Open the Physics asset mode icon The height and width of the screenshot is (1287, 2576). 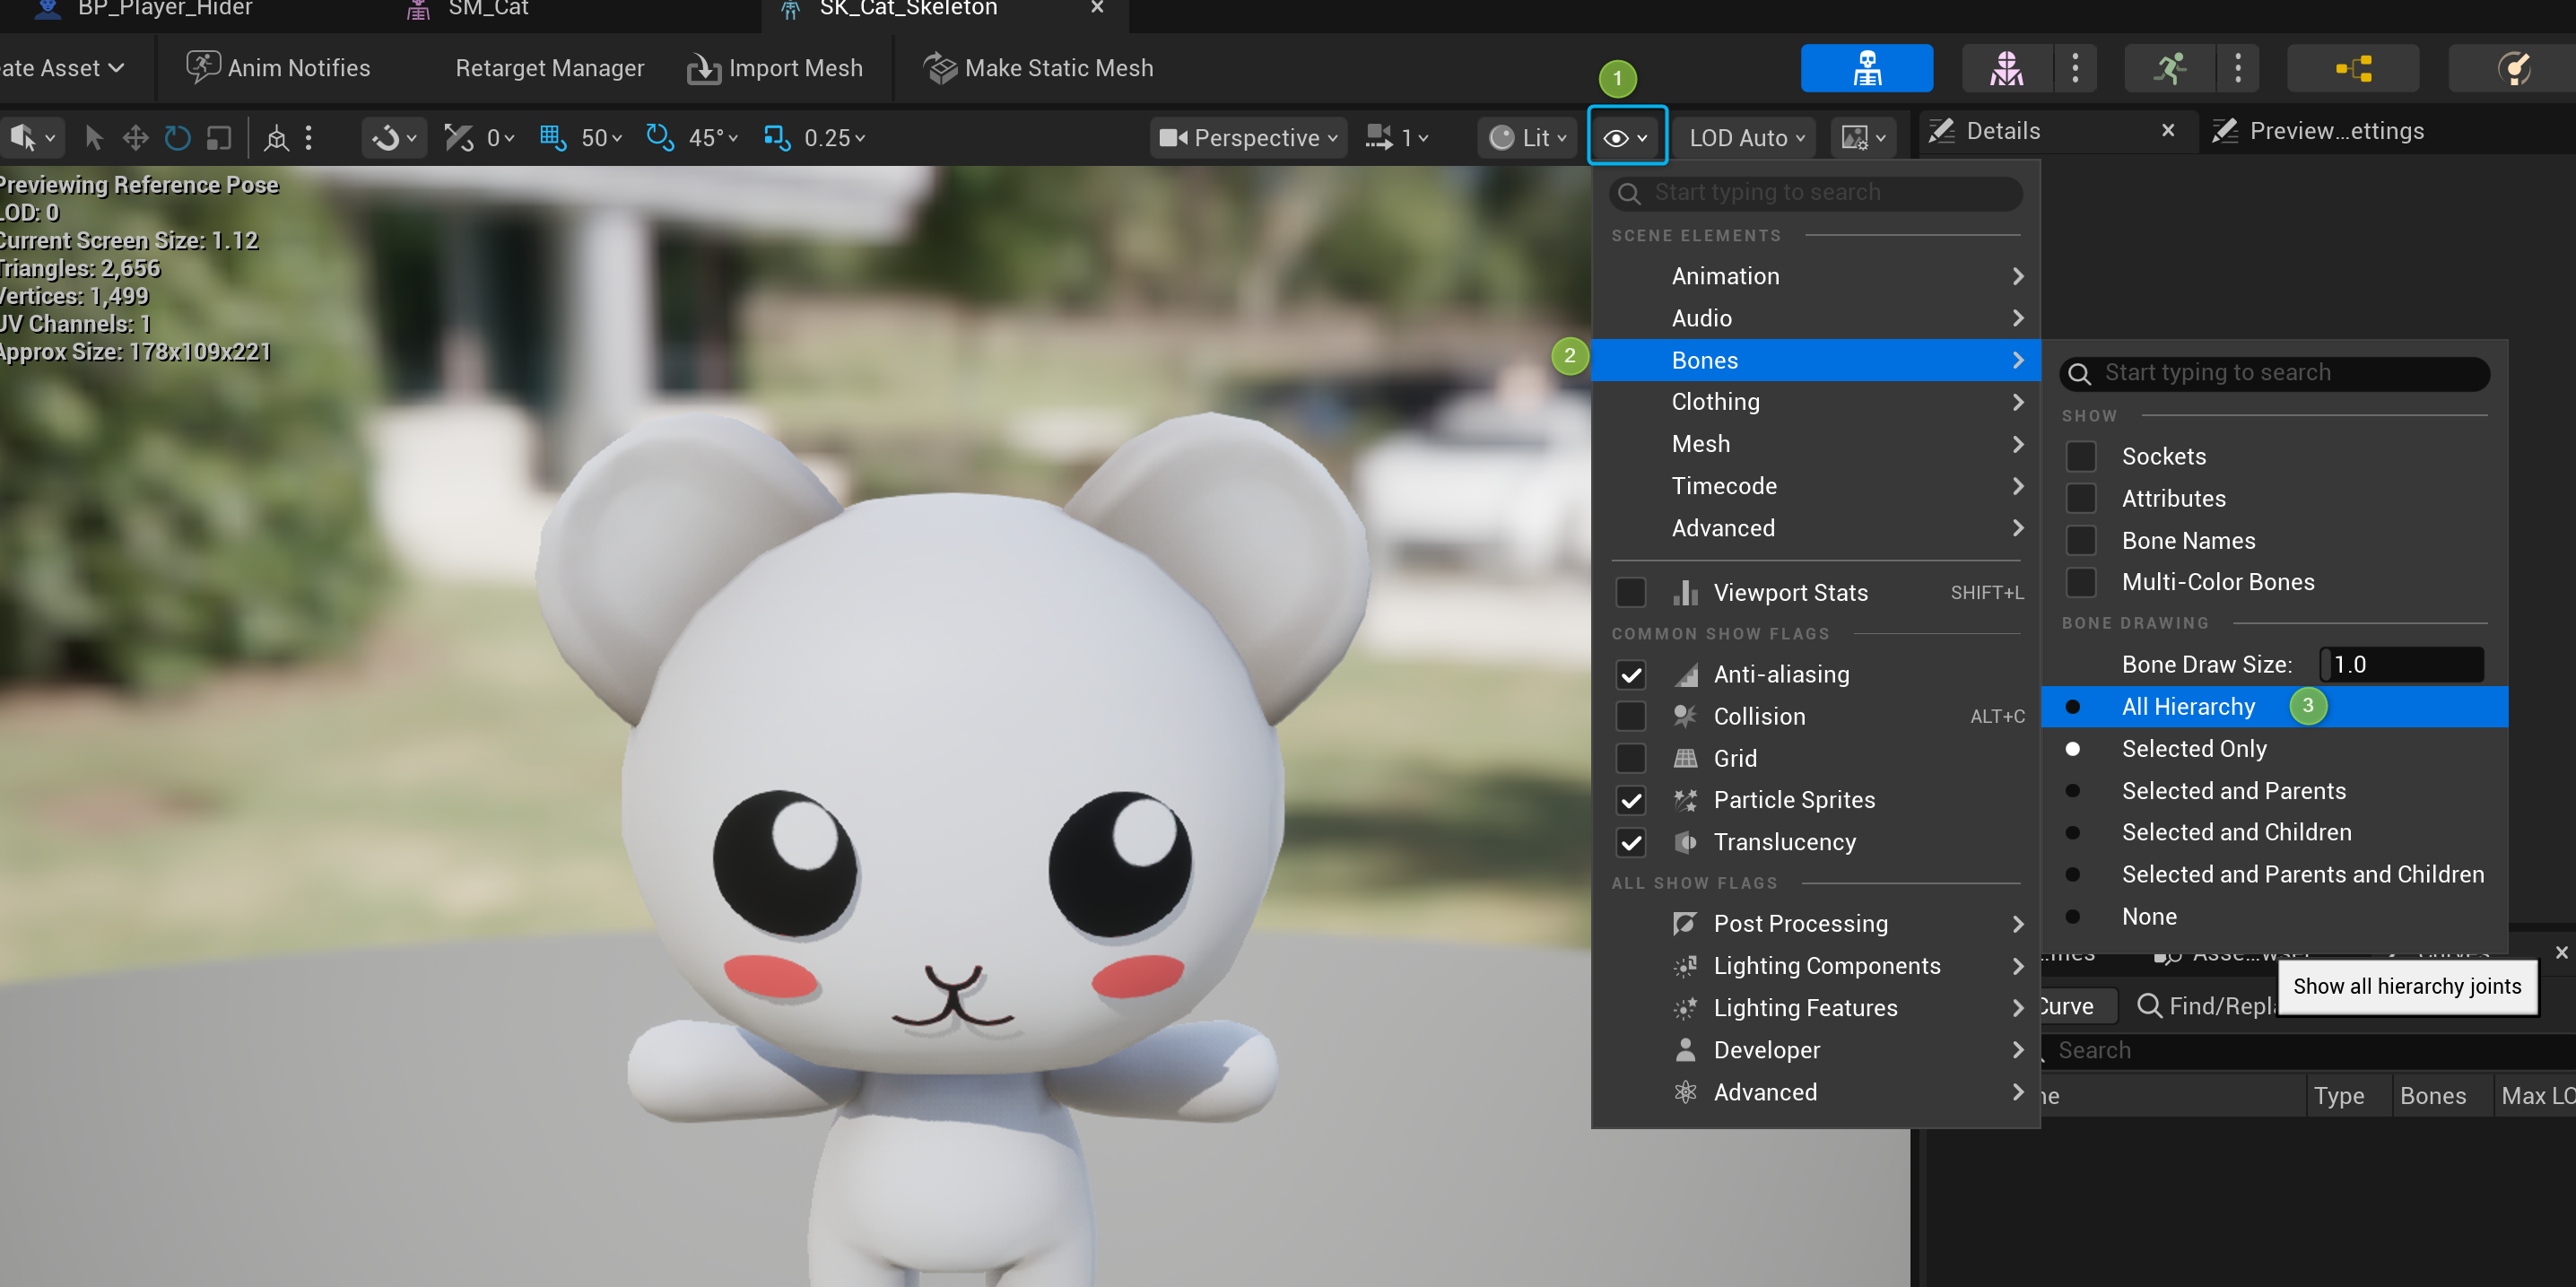click(x=2513, y=68)
